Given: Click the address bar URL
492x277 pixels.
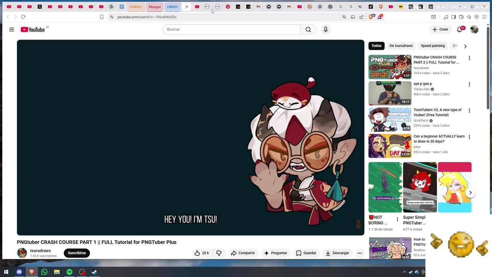Looking at the screenshot, I should click(147, 17).
